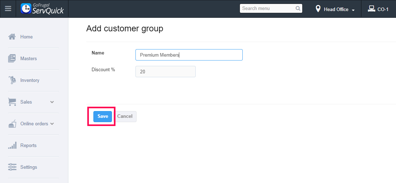Screen dimensions: 396x183
Task: Cancel adding the customer group
Action: coord(125,116)
